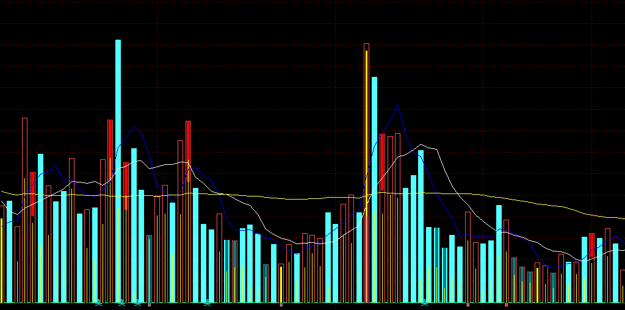Click the right end of the yellow average line

coord(622,218)
